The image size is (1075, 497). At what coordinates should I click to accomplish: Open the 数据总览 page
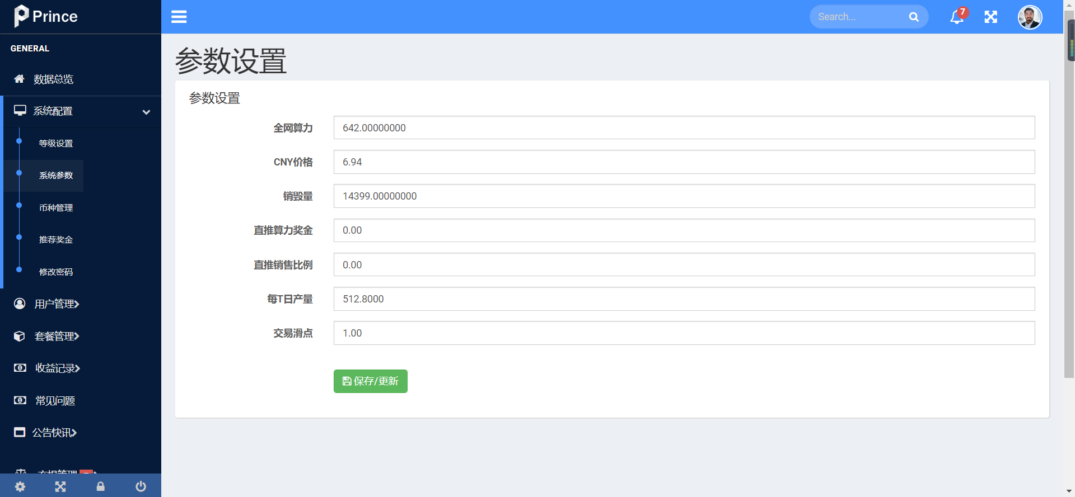click(53, 79)
